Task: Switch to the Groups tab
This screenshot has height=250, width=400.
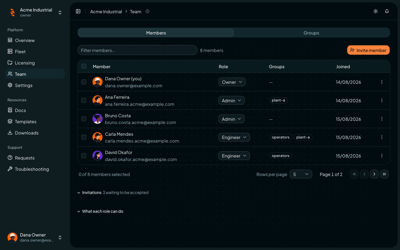Action: coord(311,33)
